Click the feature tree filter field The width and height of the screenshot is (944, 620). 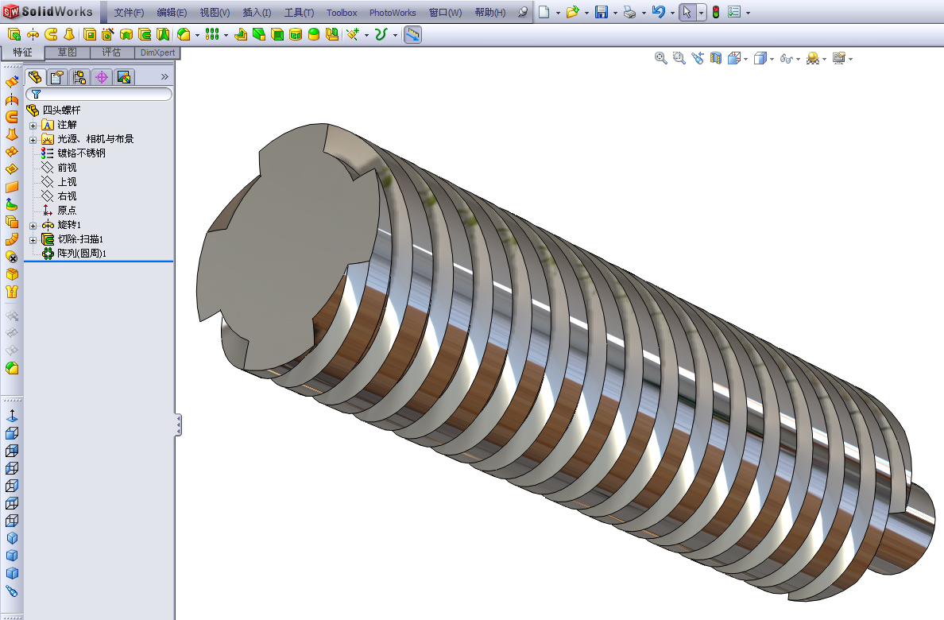pos(99,94)
